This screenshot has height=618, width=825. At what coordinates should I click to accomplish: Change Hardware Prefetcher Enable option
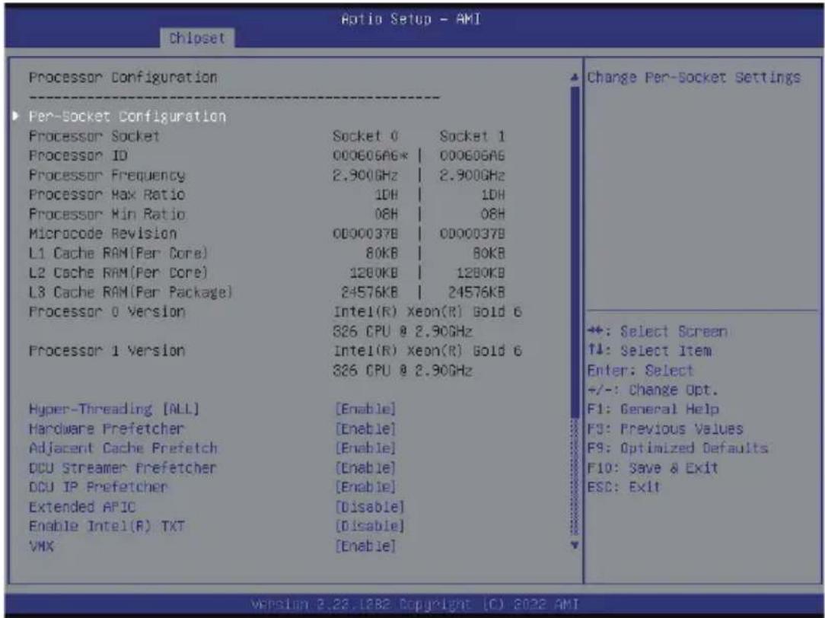tap(365, 428)
